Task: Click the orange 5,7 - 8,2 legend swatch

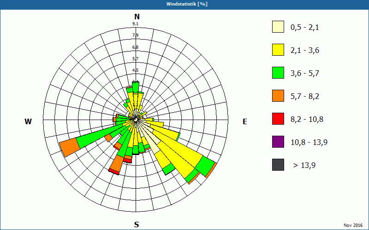Action: pos(278,96)
